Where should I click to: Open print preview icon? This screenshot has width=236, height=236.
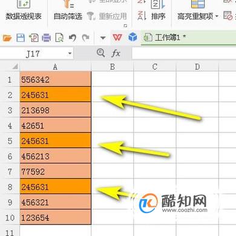click(59, 38)
